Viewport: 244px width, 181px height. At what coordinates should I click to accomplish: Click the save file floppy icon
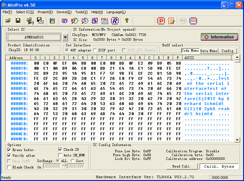18,21
